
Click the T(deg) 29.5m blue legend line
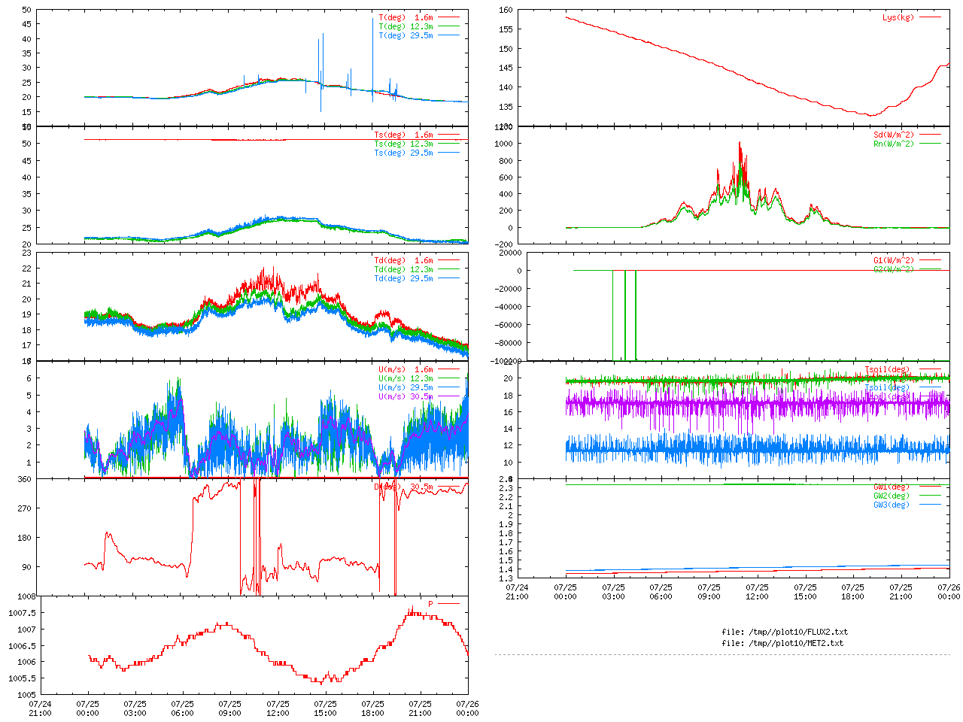pyautogui.click(x=449, y=35)
